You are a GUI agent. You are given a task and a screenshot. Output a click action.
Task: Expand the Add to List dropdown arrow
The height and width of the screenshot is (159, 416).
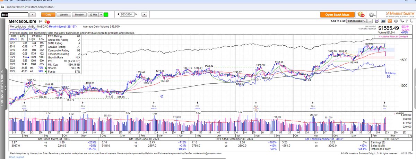370,21
